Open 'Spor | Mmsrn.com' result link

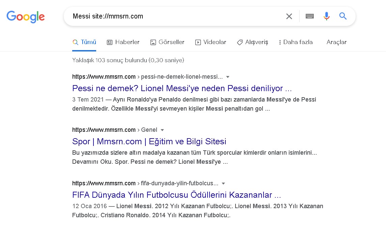point(149,142)
